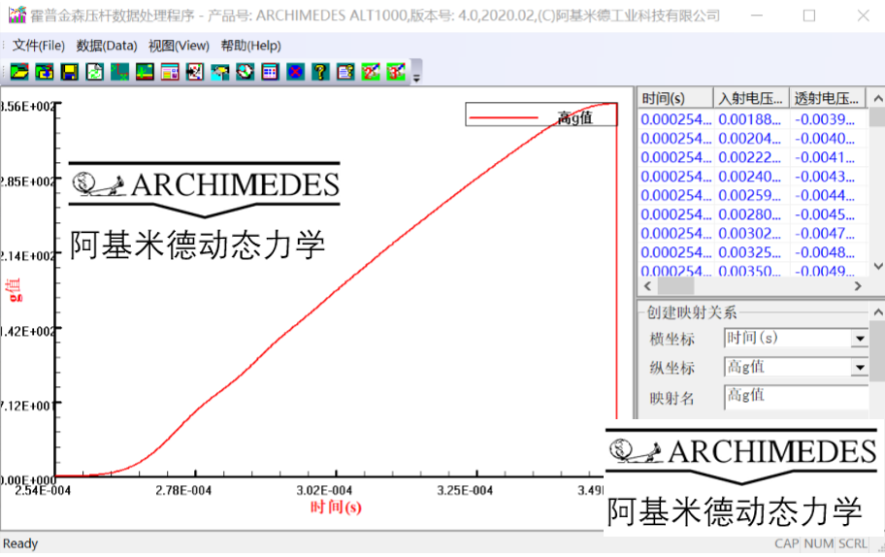Open the 纵坐标 dropdown showing 高g值
The width and height of the screenshot is (885, 557).
coord(860,368)
